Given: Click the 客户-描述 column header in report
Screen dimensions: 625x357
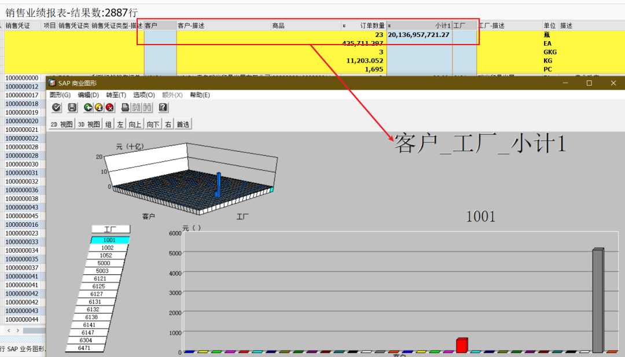Looking at the screenshot, I should click(x=223, y=25).
